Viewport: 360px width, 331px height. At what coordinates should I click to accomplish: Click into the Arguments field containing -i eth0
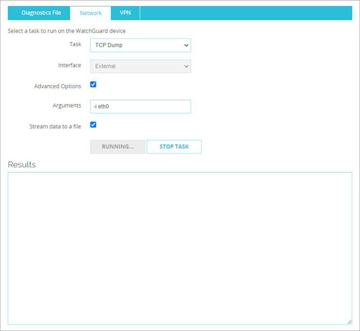[x=140, y=107]
